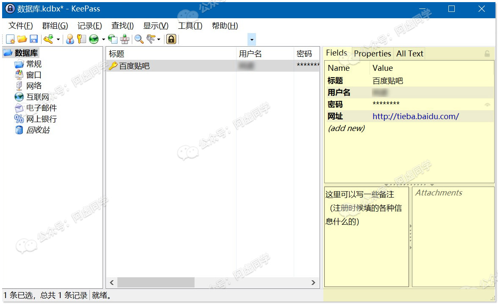This screenshot has height=304, width=498.
Task: Select the 数据库 root group
Action: click(26, 53)
